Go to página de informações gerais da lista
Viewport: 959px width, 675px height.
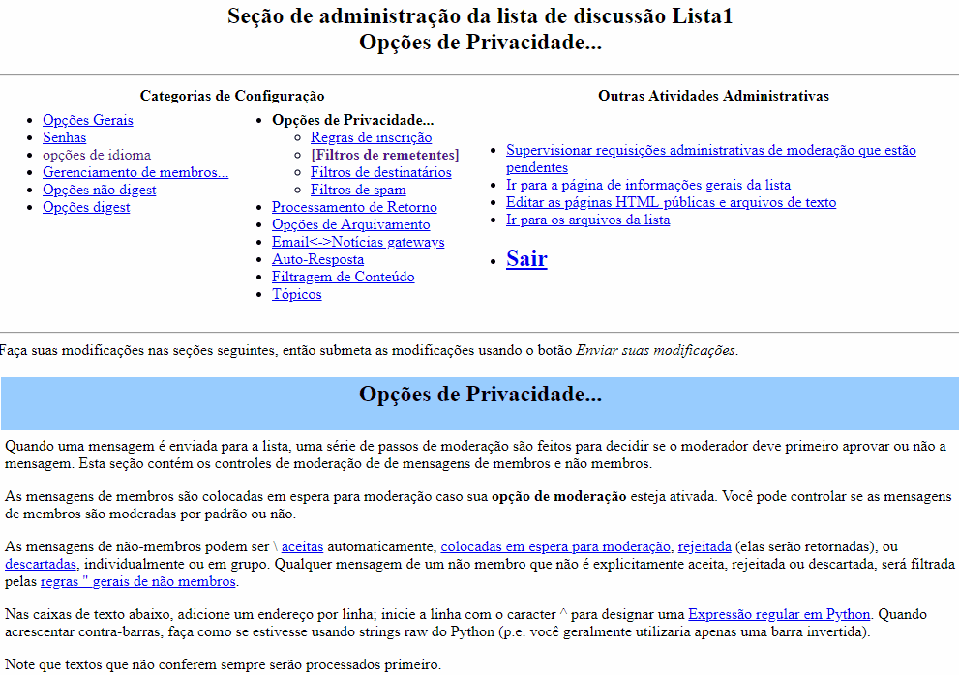click(x=647, y=185)
